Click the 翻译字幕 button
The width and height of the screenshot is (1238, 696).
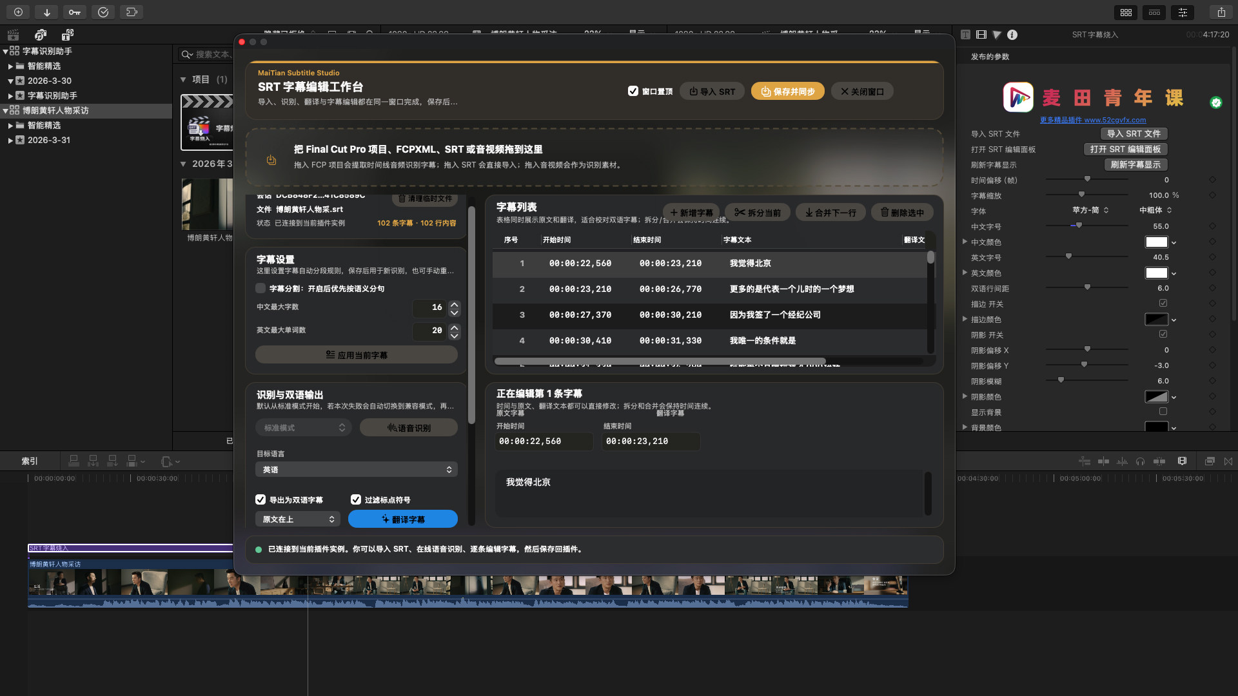click(402, 519)
